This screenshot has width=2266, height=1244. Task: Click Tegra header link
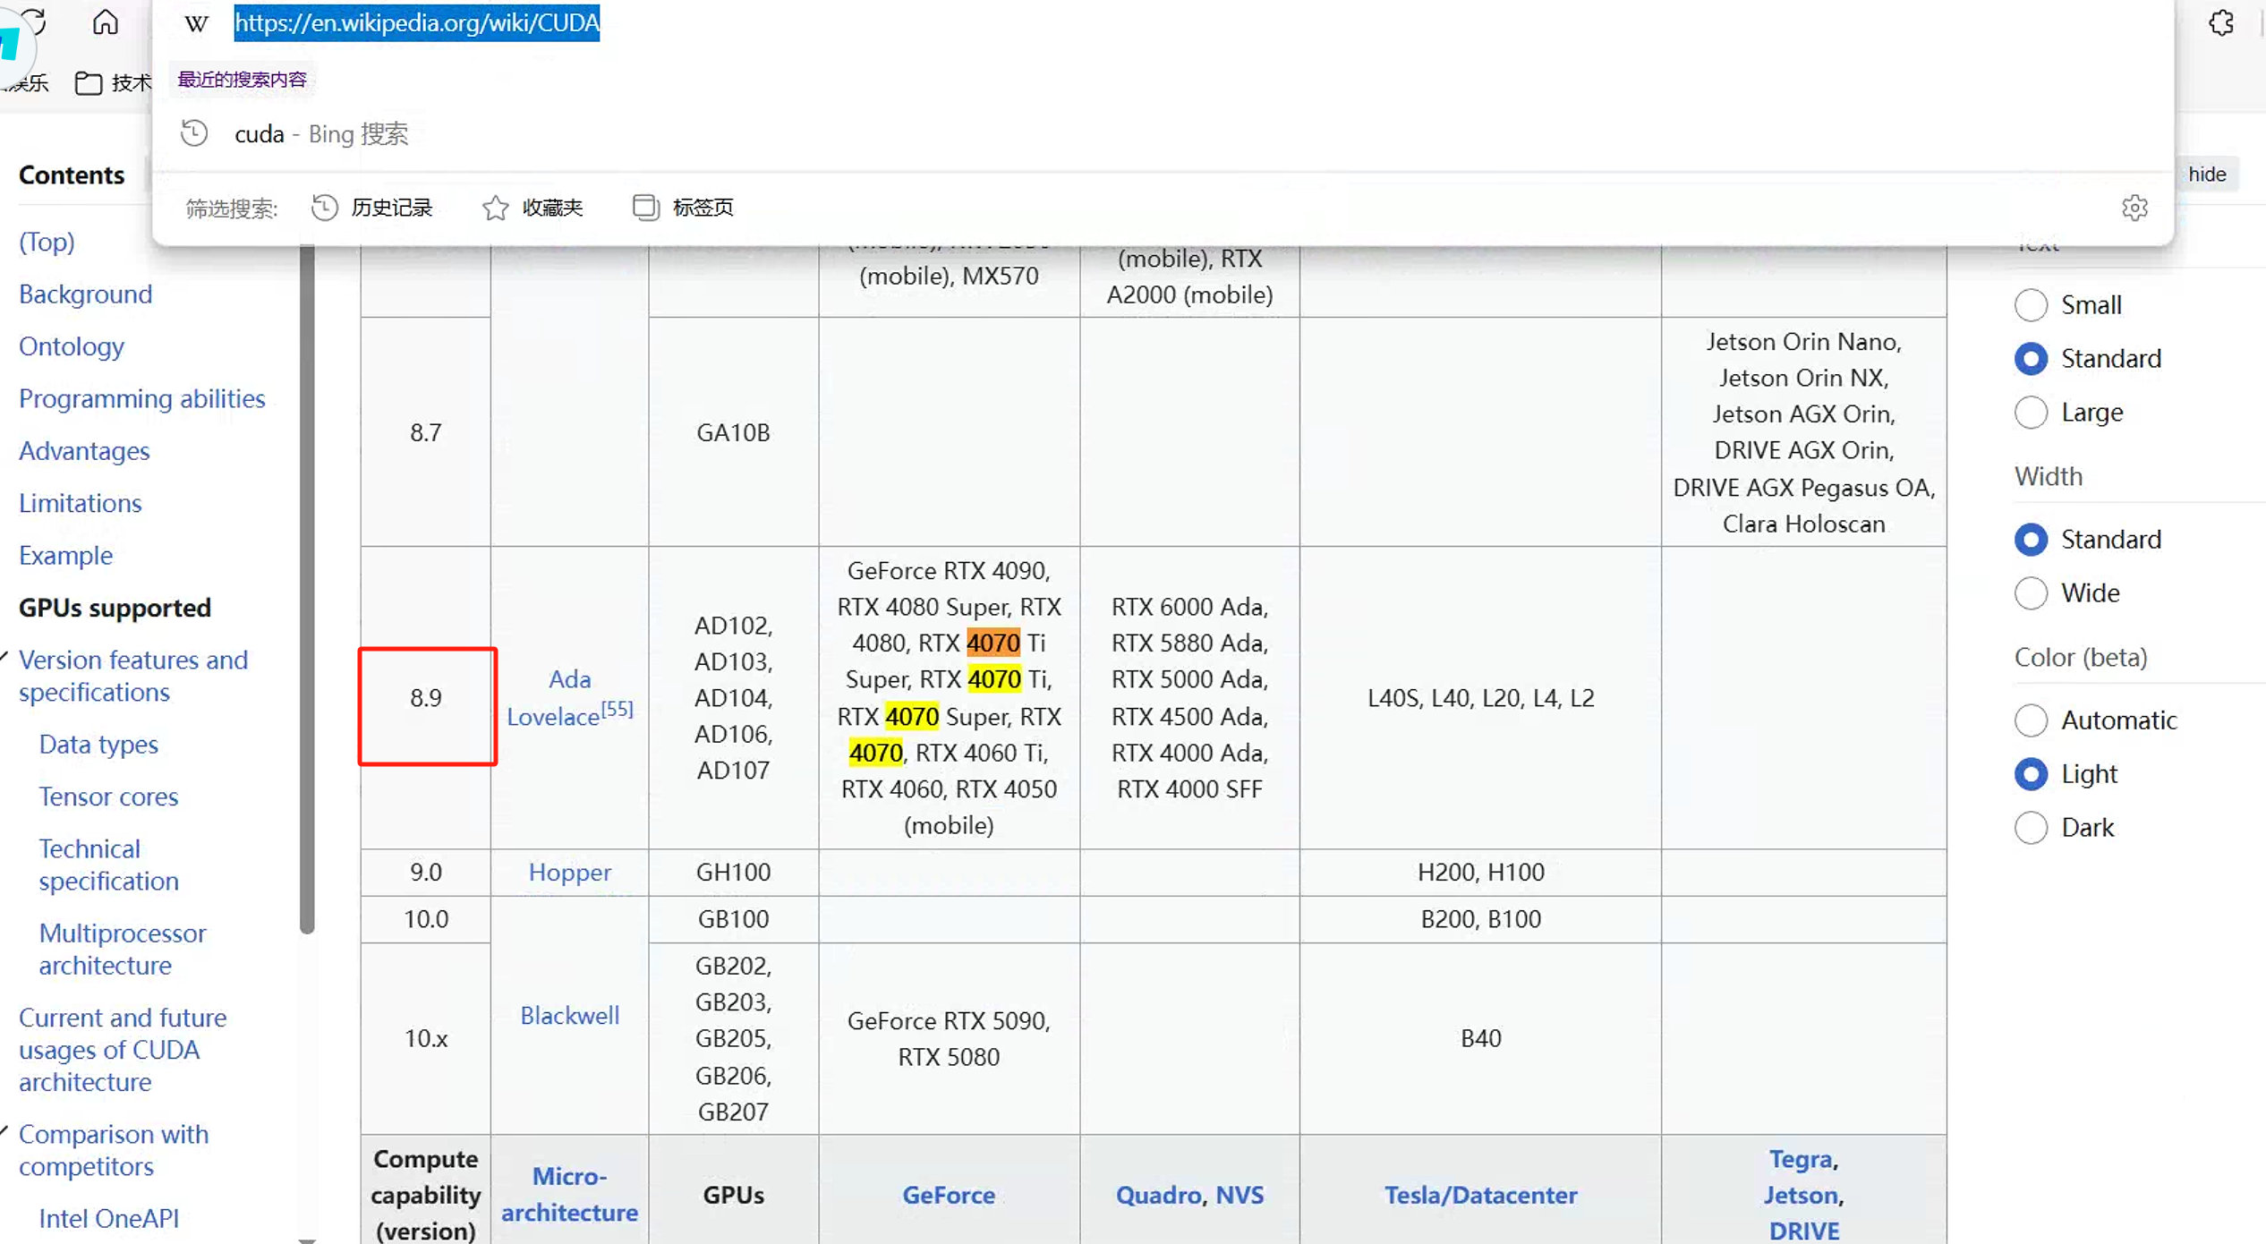point(1801,1160)
